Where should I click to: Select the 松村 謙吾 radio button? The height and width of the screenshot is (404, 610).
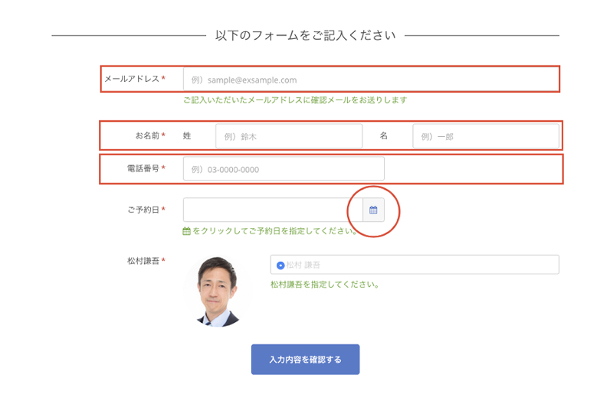(x=280, y=266)
